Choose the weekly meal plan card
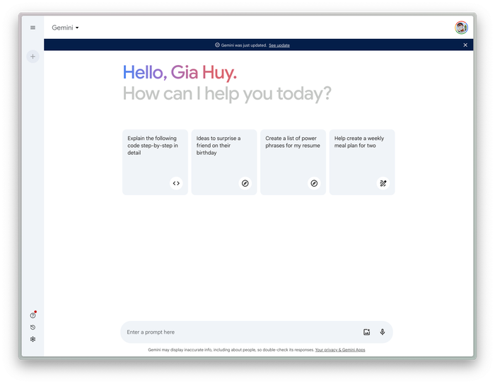This screenshot has height=384, width=495. click(362, 163)
